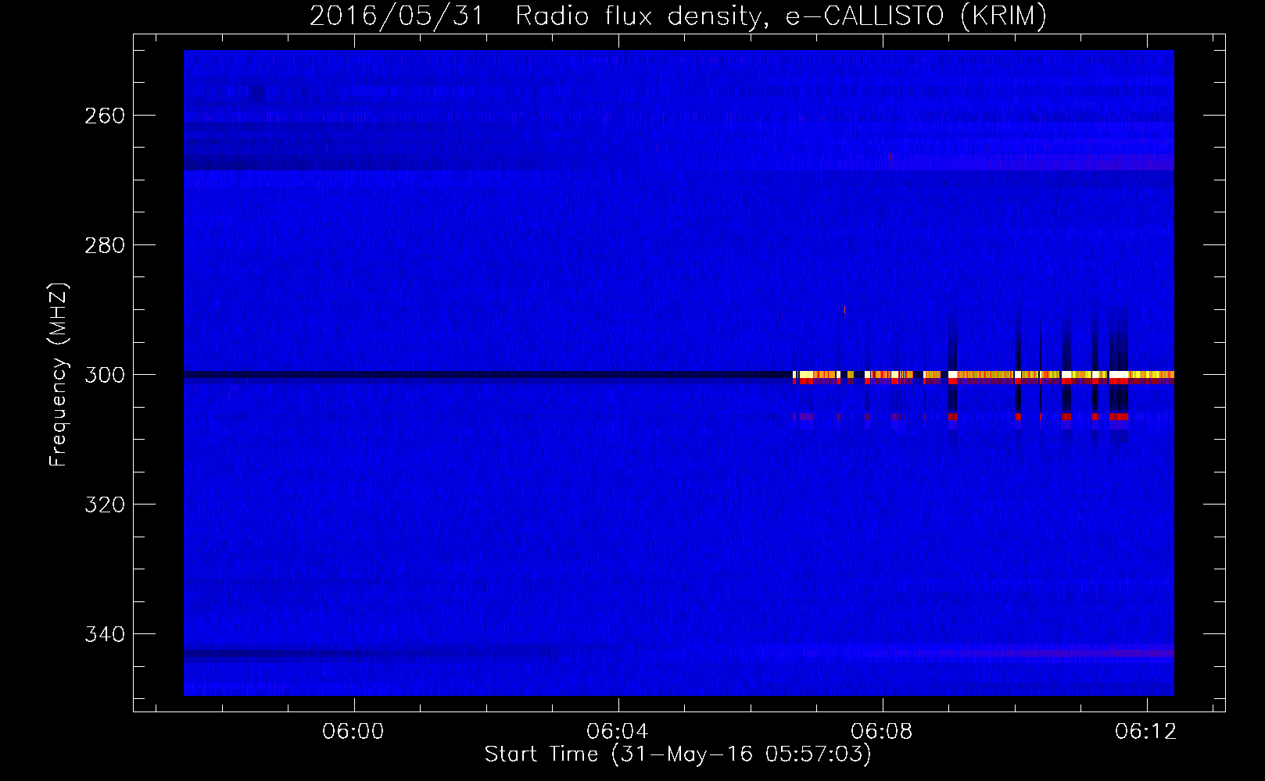Click the "Start Time (31-May-16 05:57:03)" label
The image size is (1265, 781).
point(678,754)
